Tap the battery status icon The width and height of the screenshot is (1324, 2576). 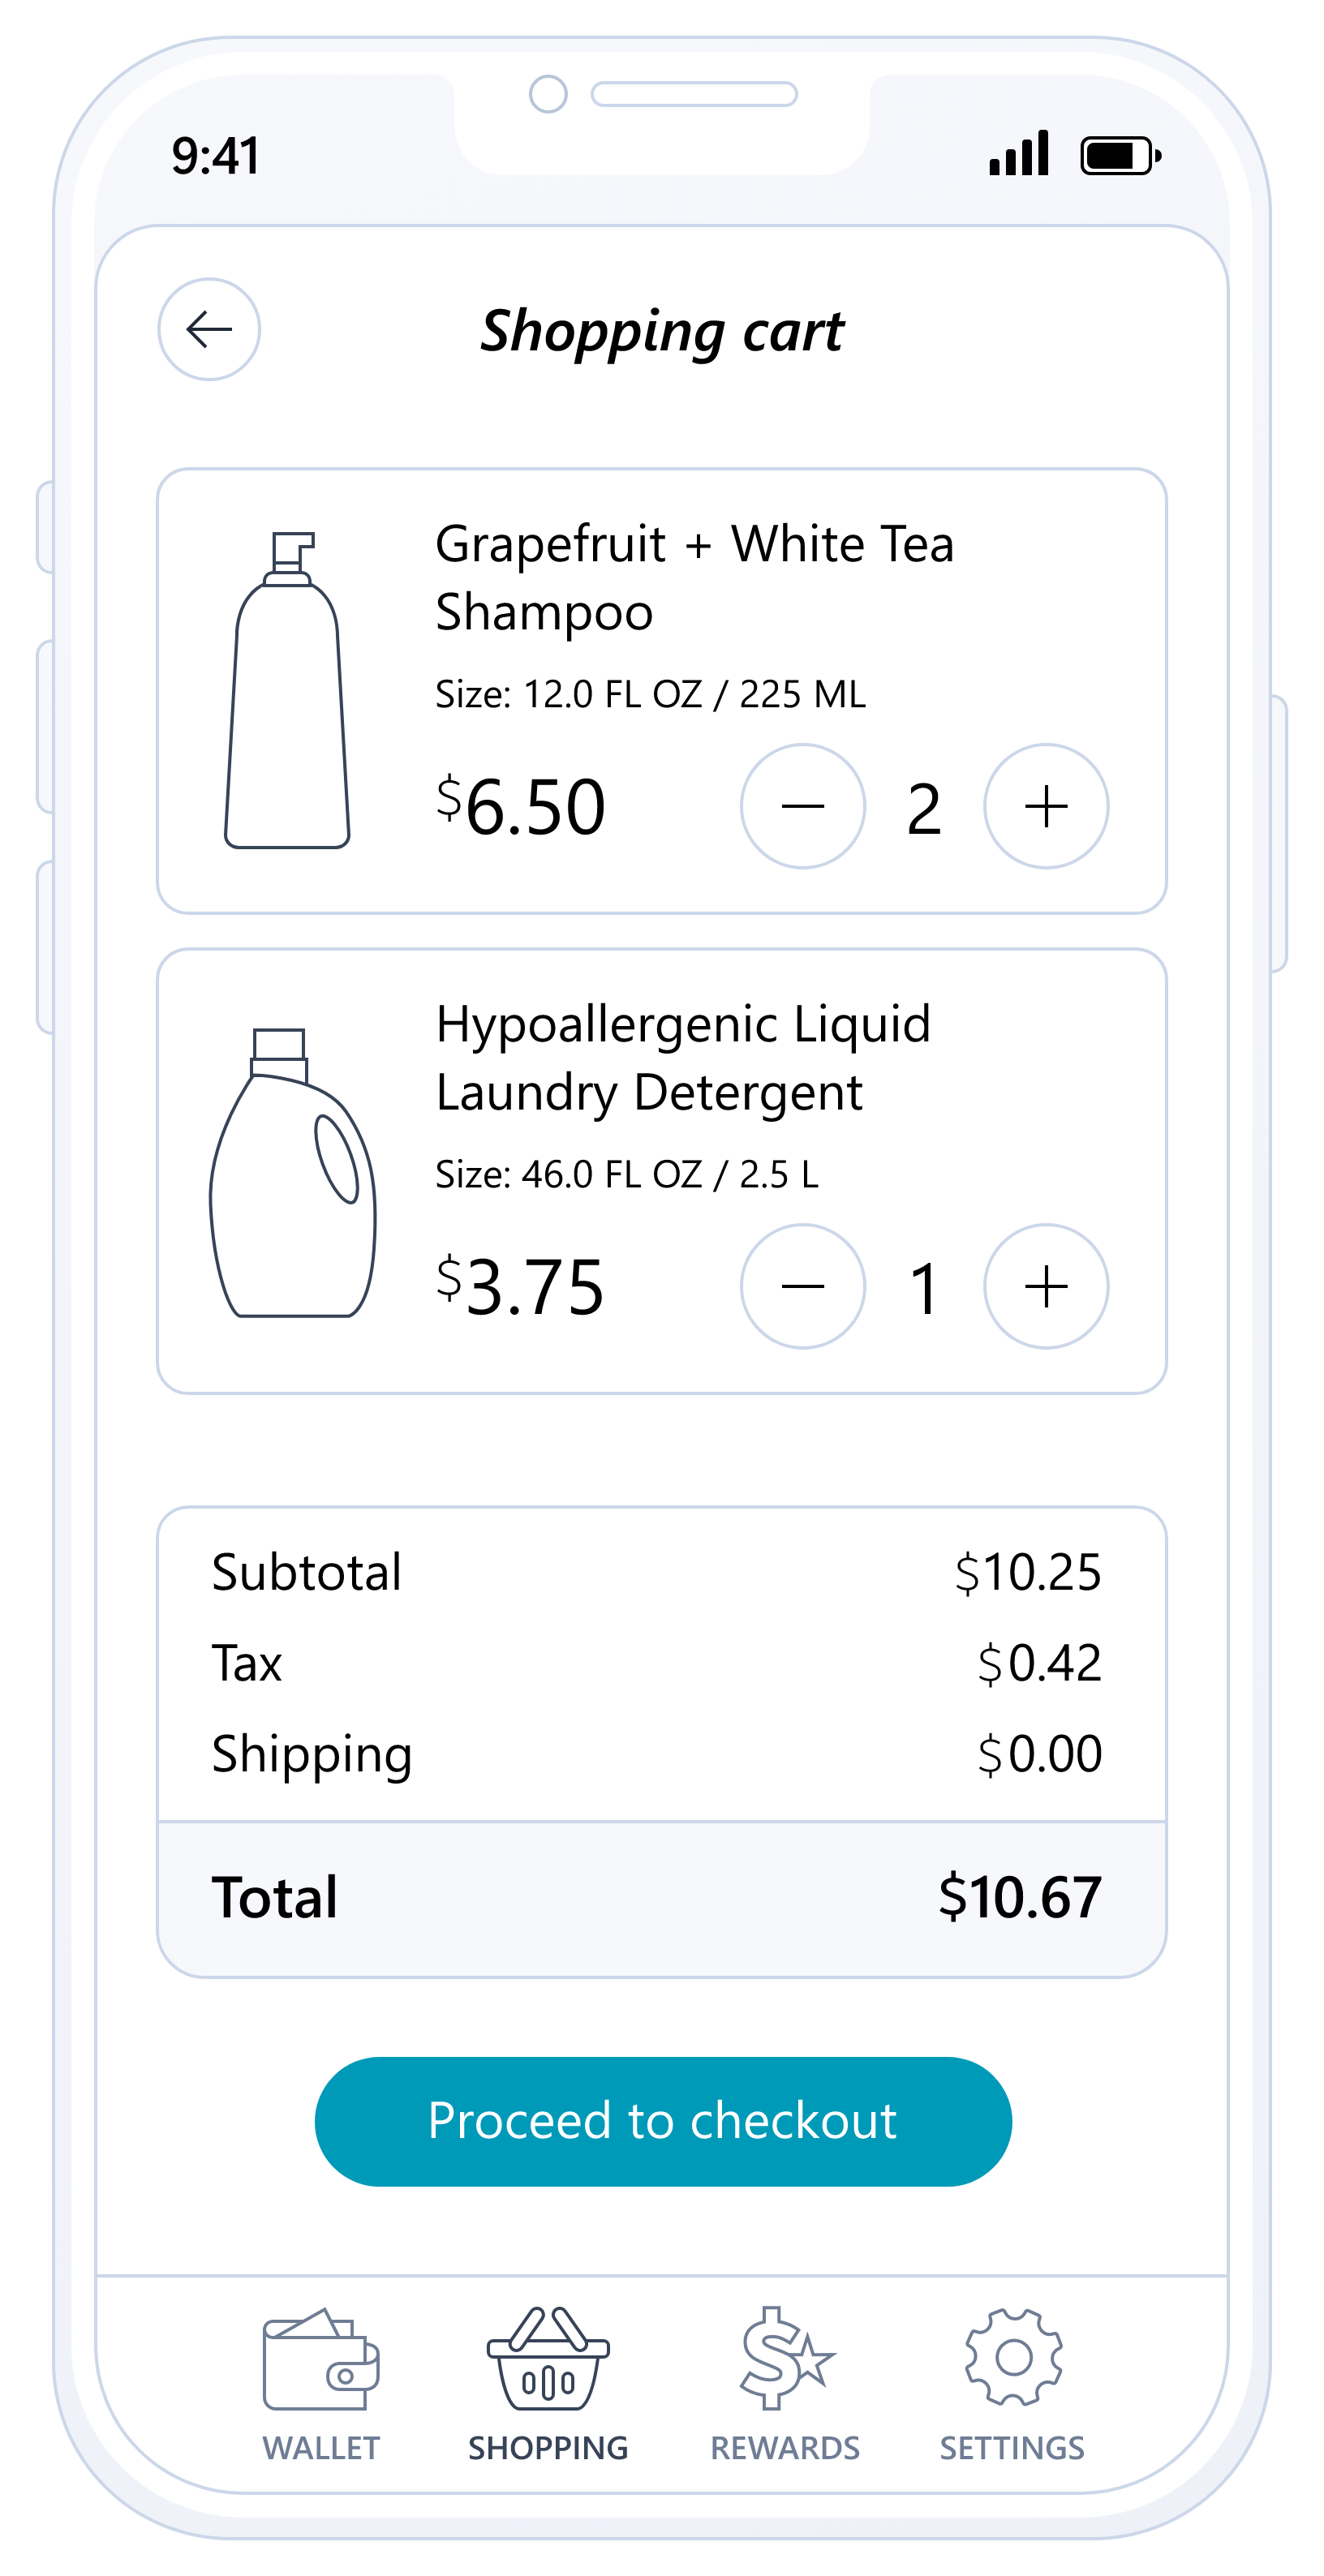coord(1120,156)
